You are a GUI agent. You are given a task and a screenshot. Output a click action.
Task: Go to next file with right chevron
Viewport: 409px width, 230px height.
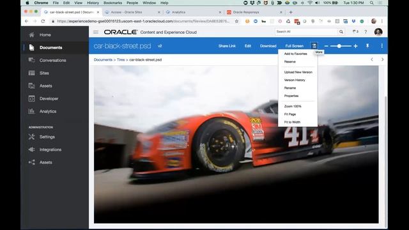(x=382, y=59)
